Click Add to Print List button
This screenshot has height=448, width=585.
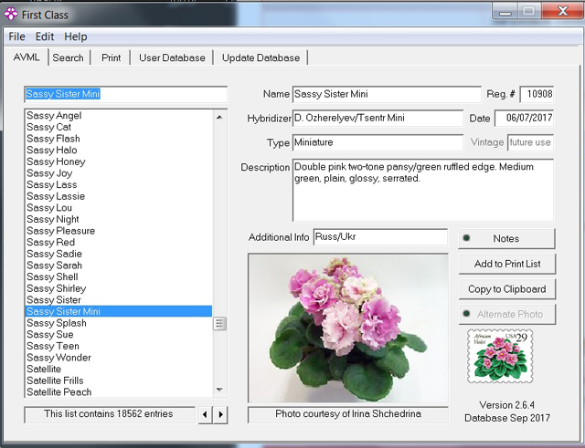507,264
